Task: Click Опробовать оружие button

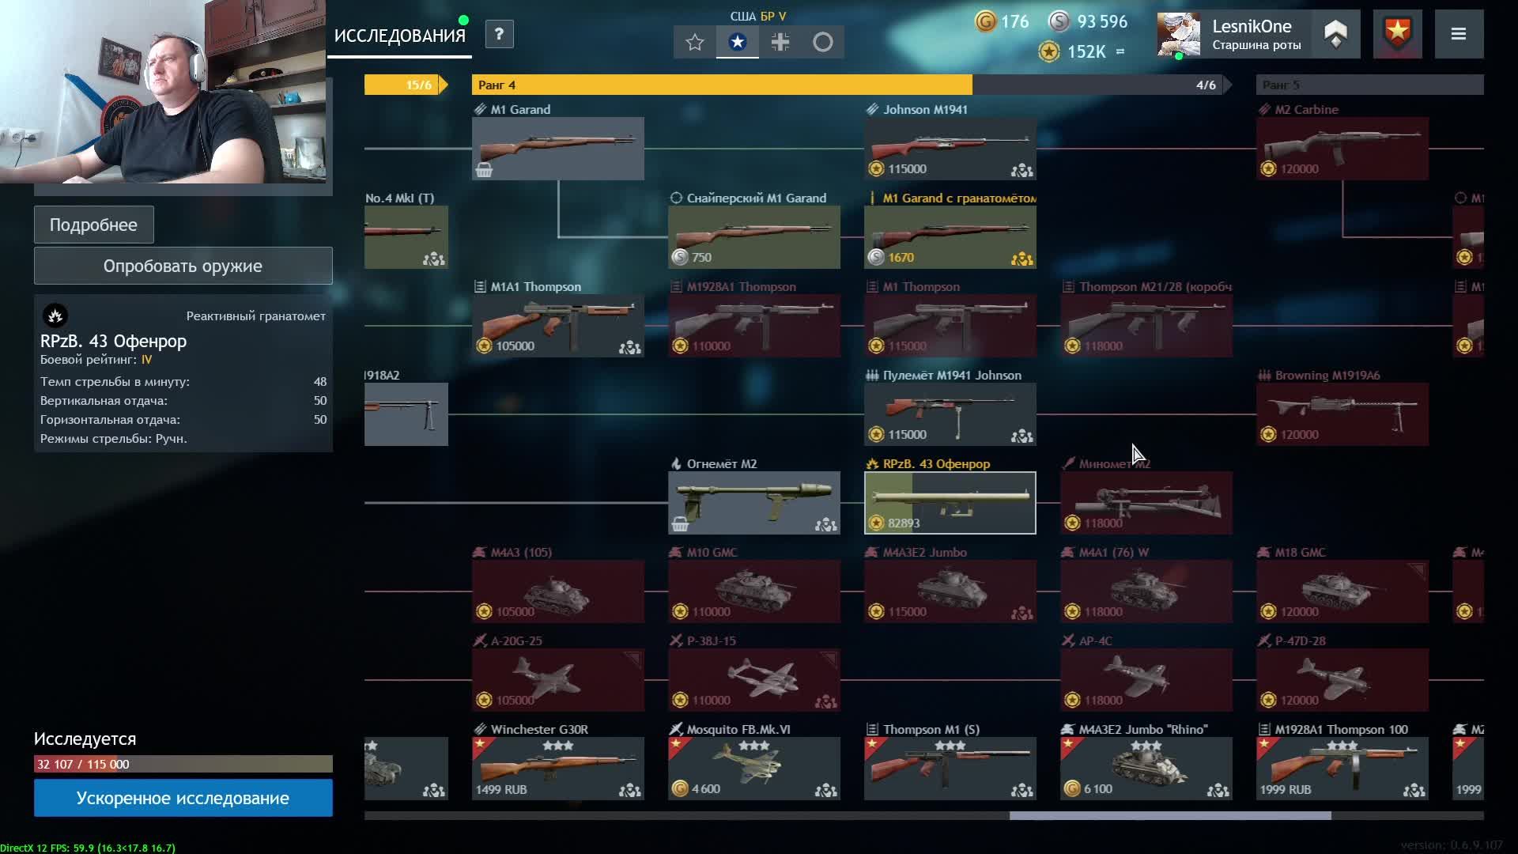Action: [183, 266]
